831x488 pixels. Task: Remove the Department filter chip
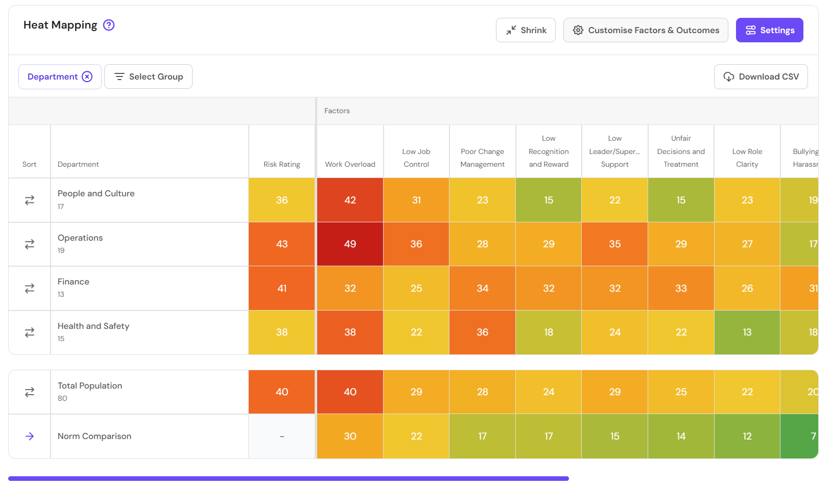[87, 76]
